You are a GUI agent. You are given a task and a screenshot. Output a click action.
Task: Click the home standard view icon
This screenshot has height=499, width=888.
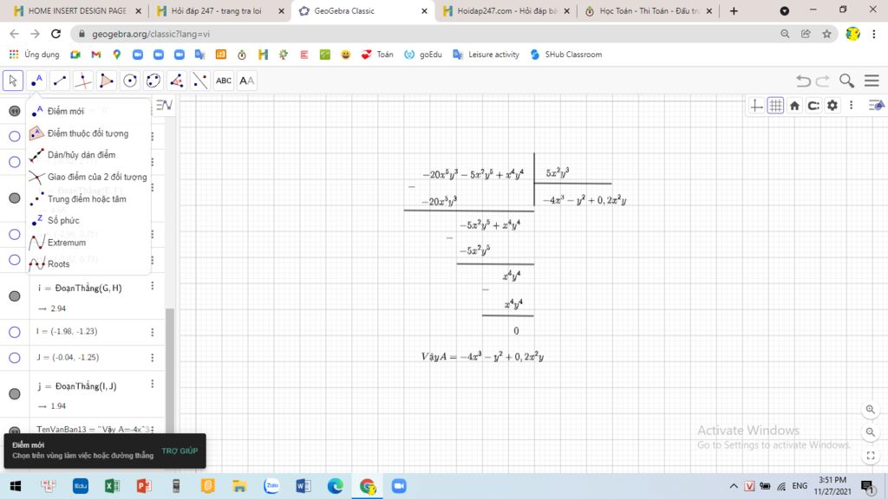[x=794, y=105]
